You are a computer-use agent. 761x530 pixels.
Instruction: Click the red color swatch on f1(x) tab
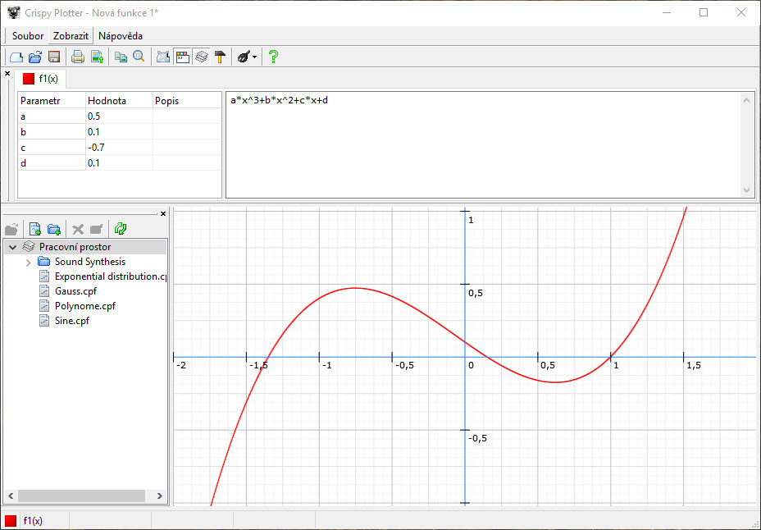[x=29, y=79]
